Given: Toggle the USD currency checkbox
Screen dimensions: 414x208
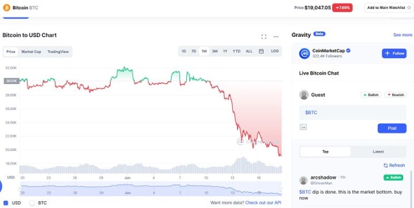Looking at the screenshot, I should click(x=6, y=203).
